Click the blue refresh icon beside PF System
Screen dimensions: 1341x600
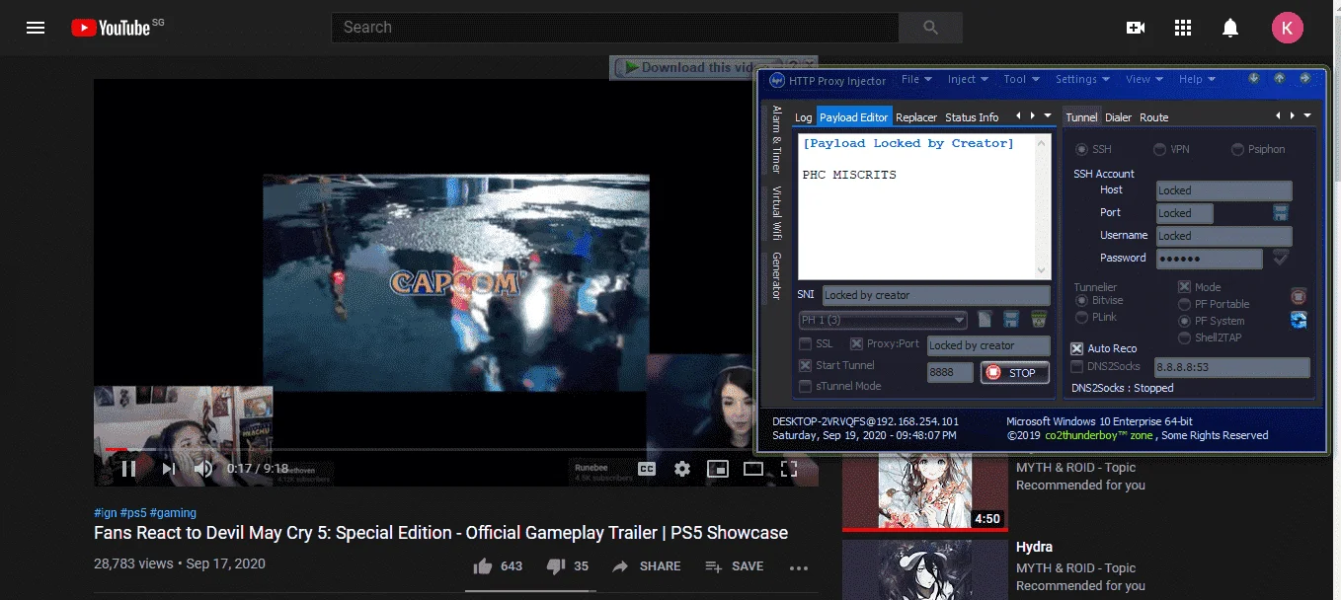1299,320
